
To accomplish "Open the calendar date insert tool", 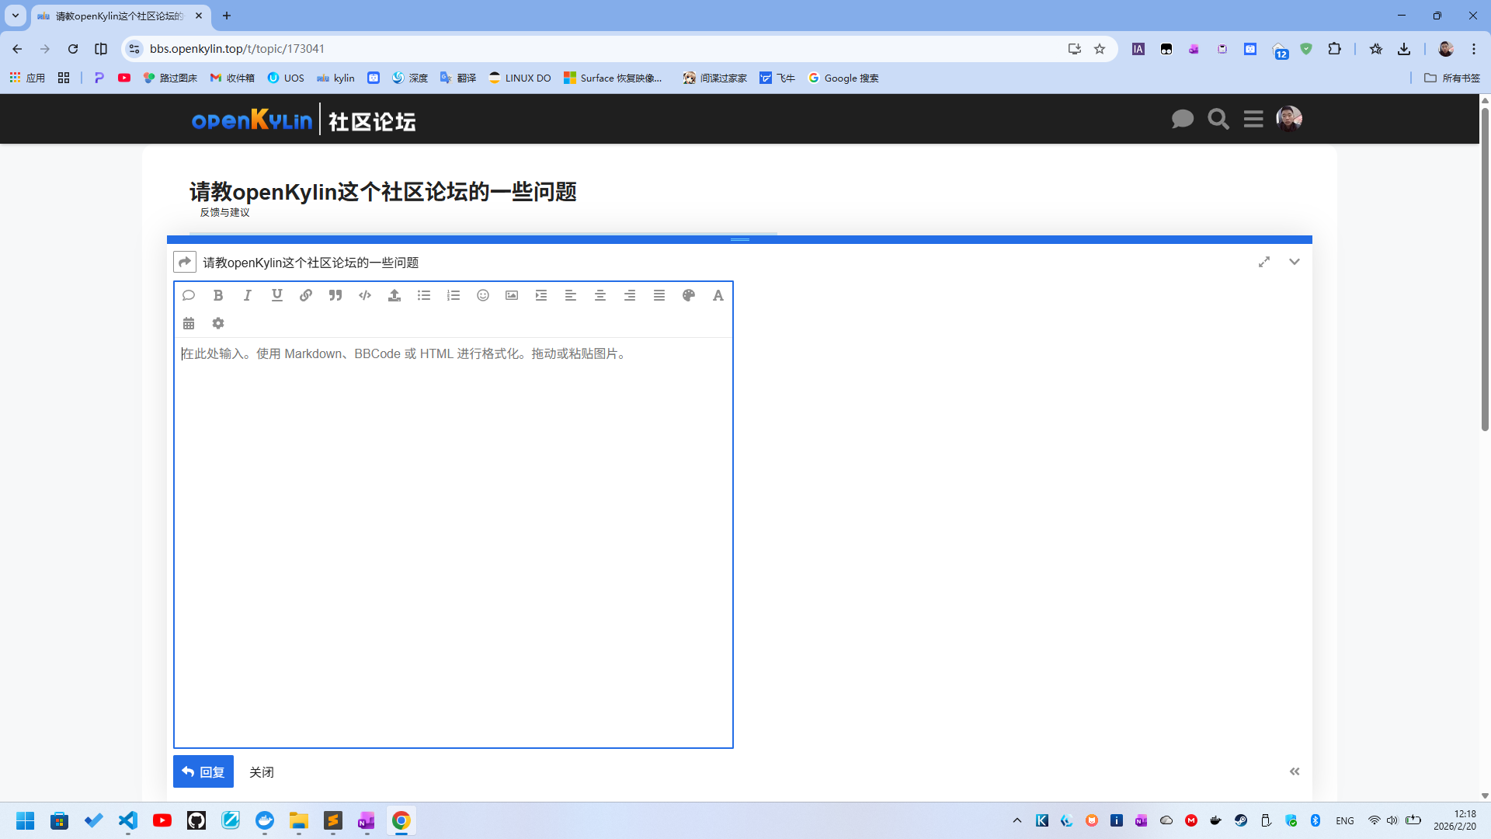I will (x=189, y=323).
